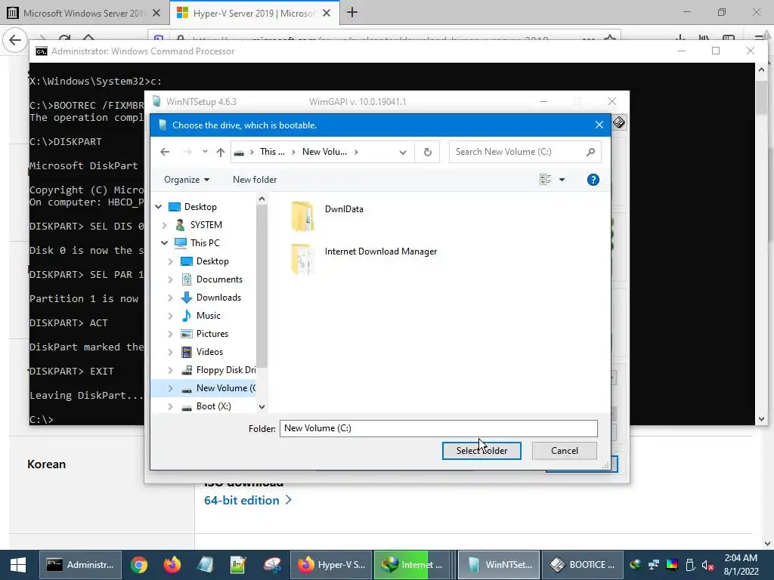Click 'This ...' breadcrumb in address bar
Image resolution: width=774 pixels, height=580 pixels.
[272, 152]
